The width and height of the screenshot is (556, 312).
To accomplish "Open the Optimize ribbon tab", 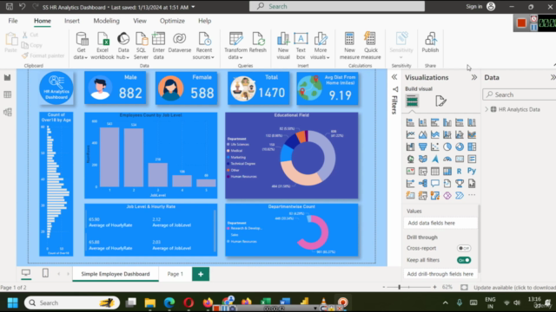I will (172, 21).
